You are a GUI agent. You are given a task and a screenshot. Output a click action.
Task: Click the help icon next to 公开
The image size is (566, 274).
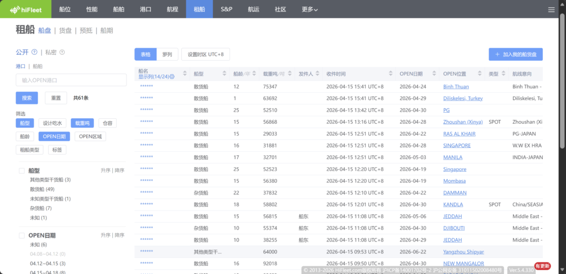[34, 52]
